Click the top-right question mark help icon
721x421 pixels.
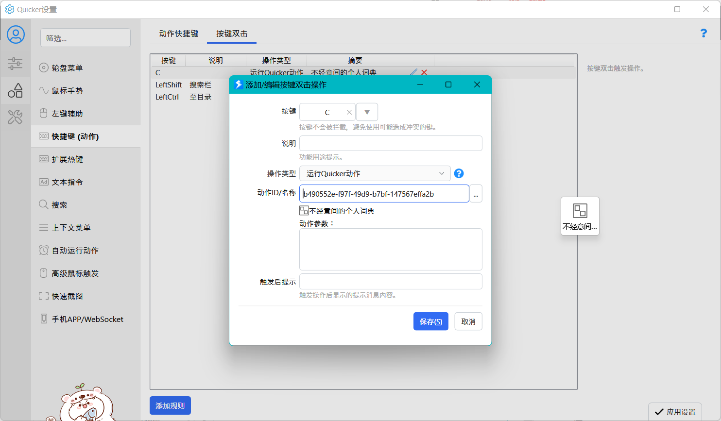tap(703, 33)
